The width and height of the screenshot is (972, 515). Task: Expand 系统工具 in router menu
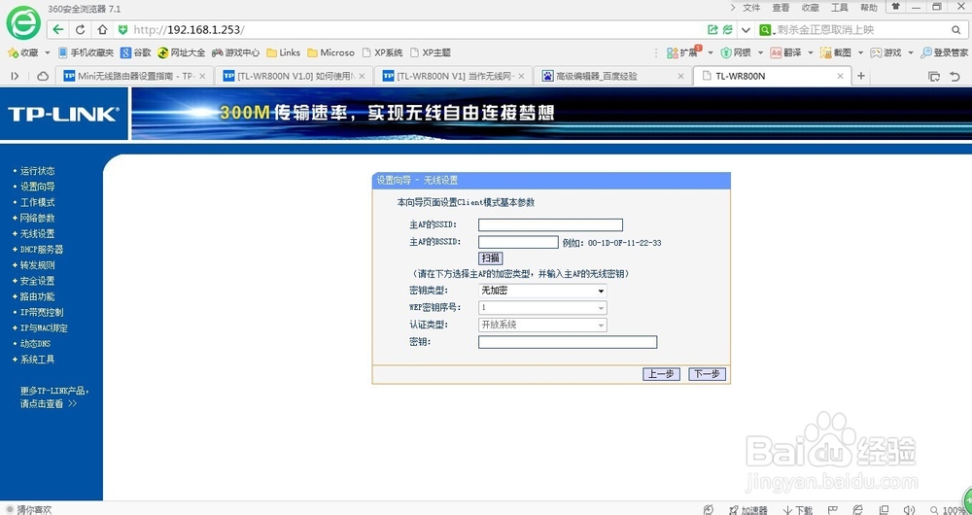37,360
